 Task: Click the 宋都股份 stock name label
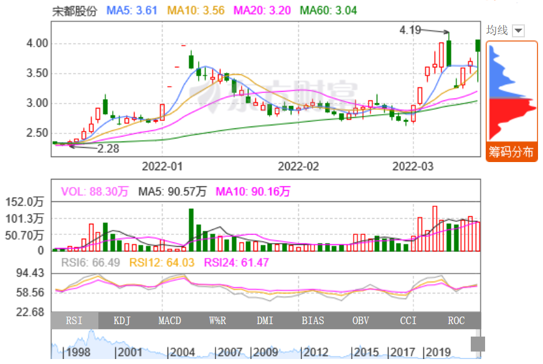tap(75, 11)
